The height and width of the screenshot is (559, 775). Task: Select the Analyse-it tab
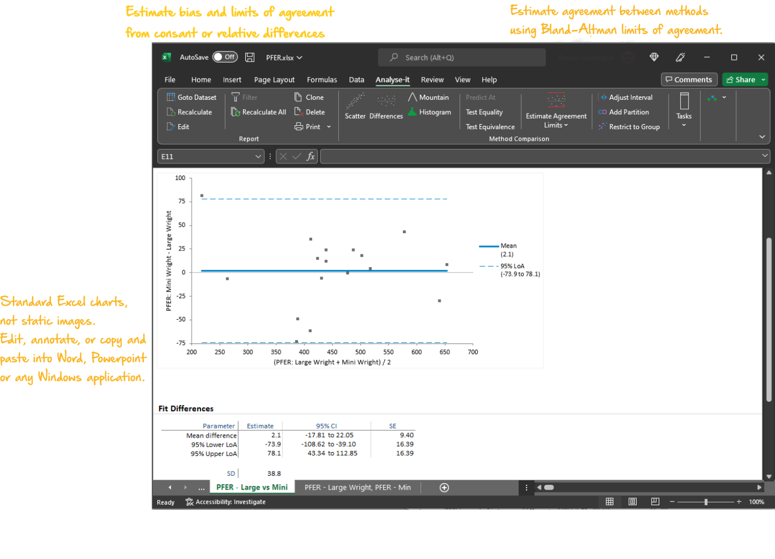point(392,80)
